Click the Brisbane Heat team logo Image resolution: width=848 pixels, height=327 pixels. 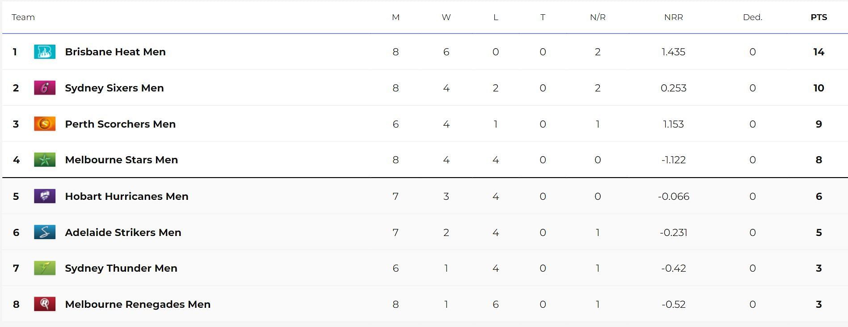(x=45, y=52)
